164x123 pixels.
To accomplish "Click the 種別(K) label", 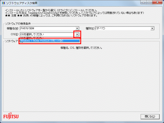I will 90,28.
